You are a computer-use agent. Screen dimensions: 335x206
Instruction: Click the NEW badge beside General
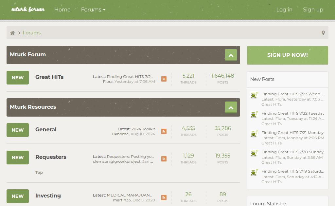point(18,130)
